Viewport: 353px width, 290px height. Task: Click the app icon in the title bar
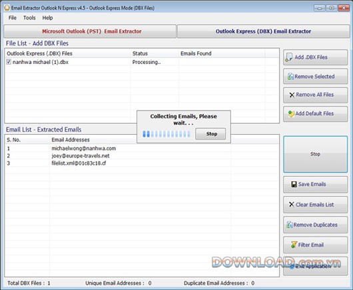pyautogui.click(x=7, y=8)
